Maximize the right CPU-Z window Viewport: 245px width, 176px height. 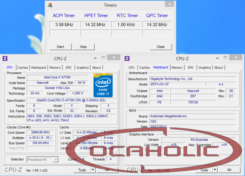click(x=225, y=57)
